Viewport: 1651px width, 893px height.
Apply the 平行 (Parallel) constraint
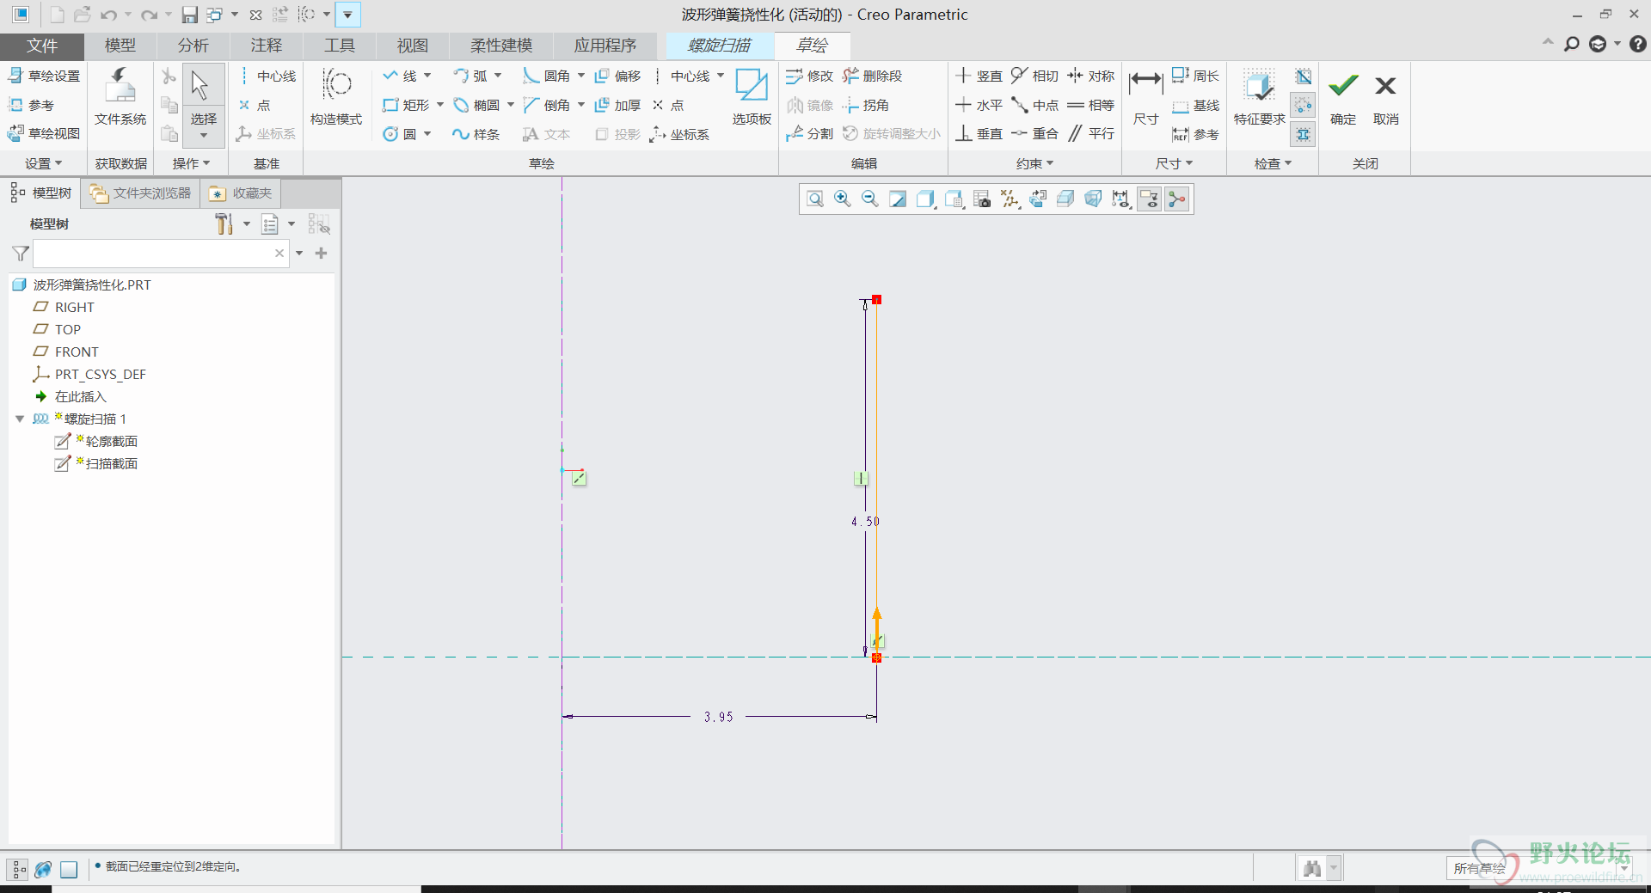(x=1090, y=133)
